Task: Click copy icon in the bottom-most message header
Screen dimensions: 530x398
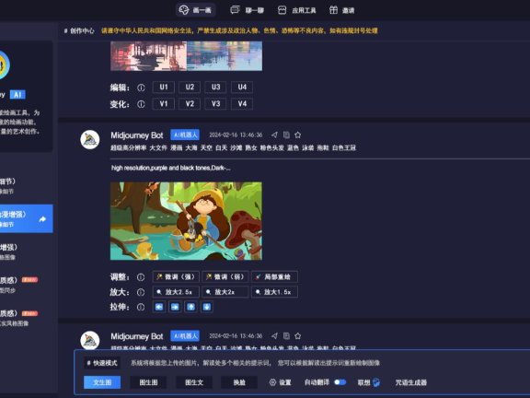Action: coord(286,336)
